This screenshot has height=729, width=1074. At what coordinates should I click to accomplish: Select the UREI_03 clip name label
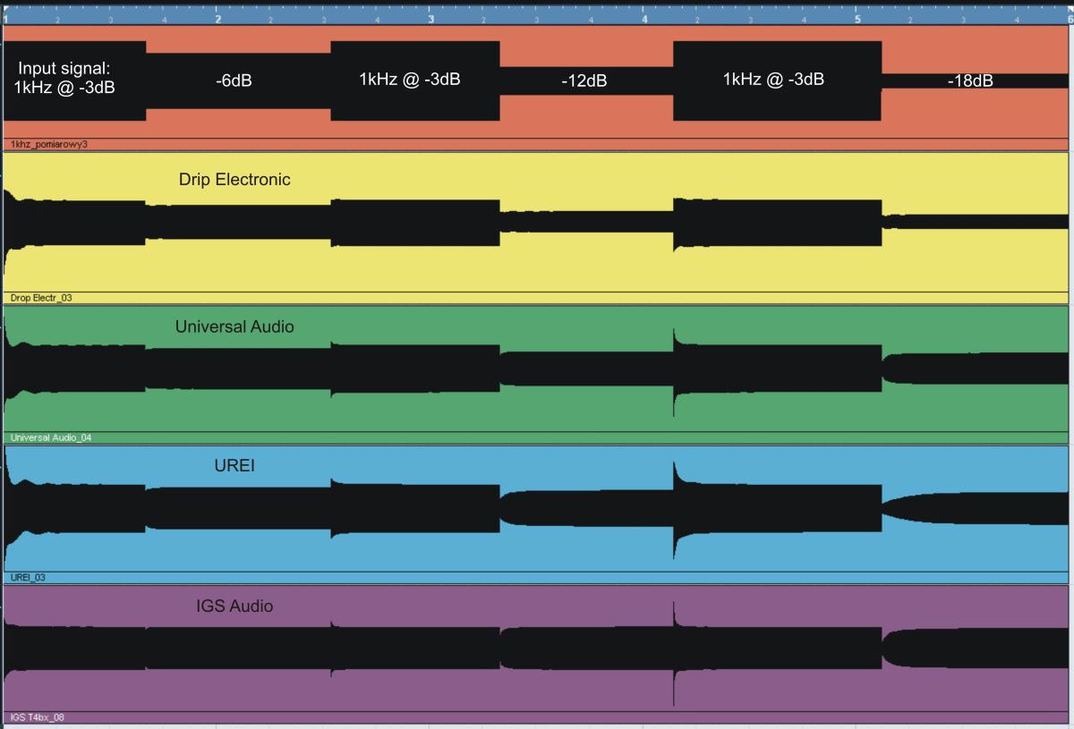[x=28, y=578]
